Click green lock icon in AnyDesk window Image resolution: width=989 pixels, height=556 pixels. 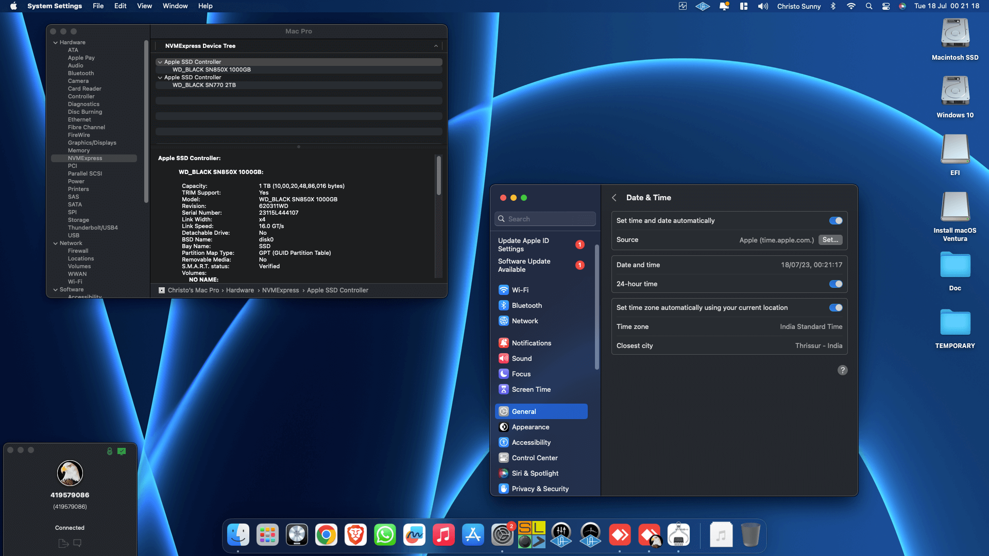coord(110,451)
